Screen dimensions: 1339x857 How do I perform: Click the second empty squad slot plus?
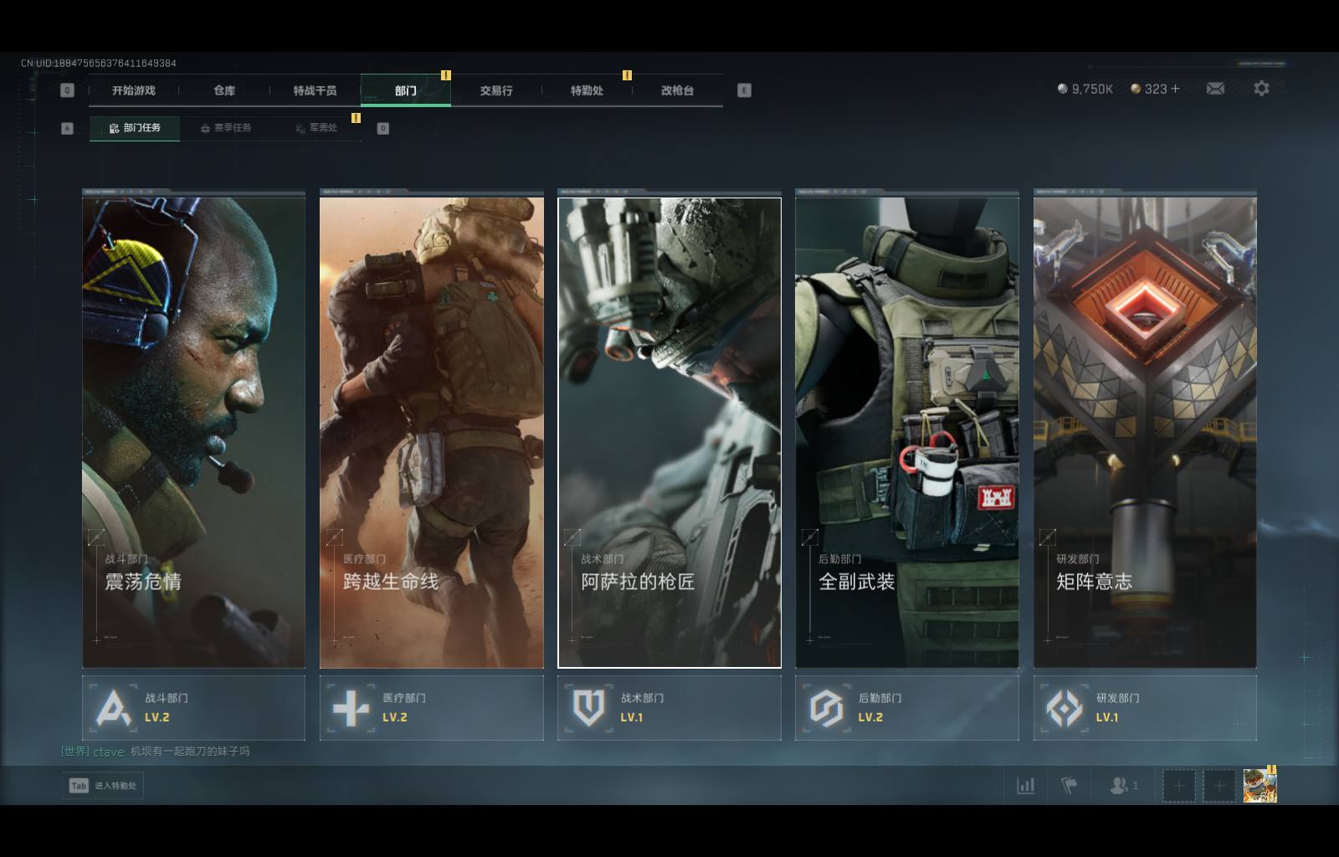tap(1218, 786)
